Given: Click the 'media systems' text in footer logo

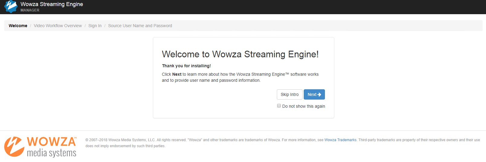Looking at the screenshot, I should [x=51, y=153].
